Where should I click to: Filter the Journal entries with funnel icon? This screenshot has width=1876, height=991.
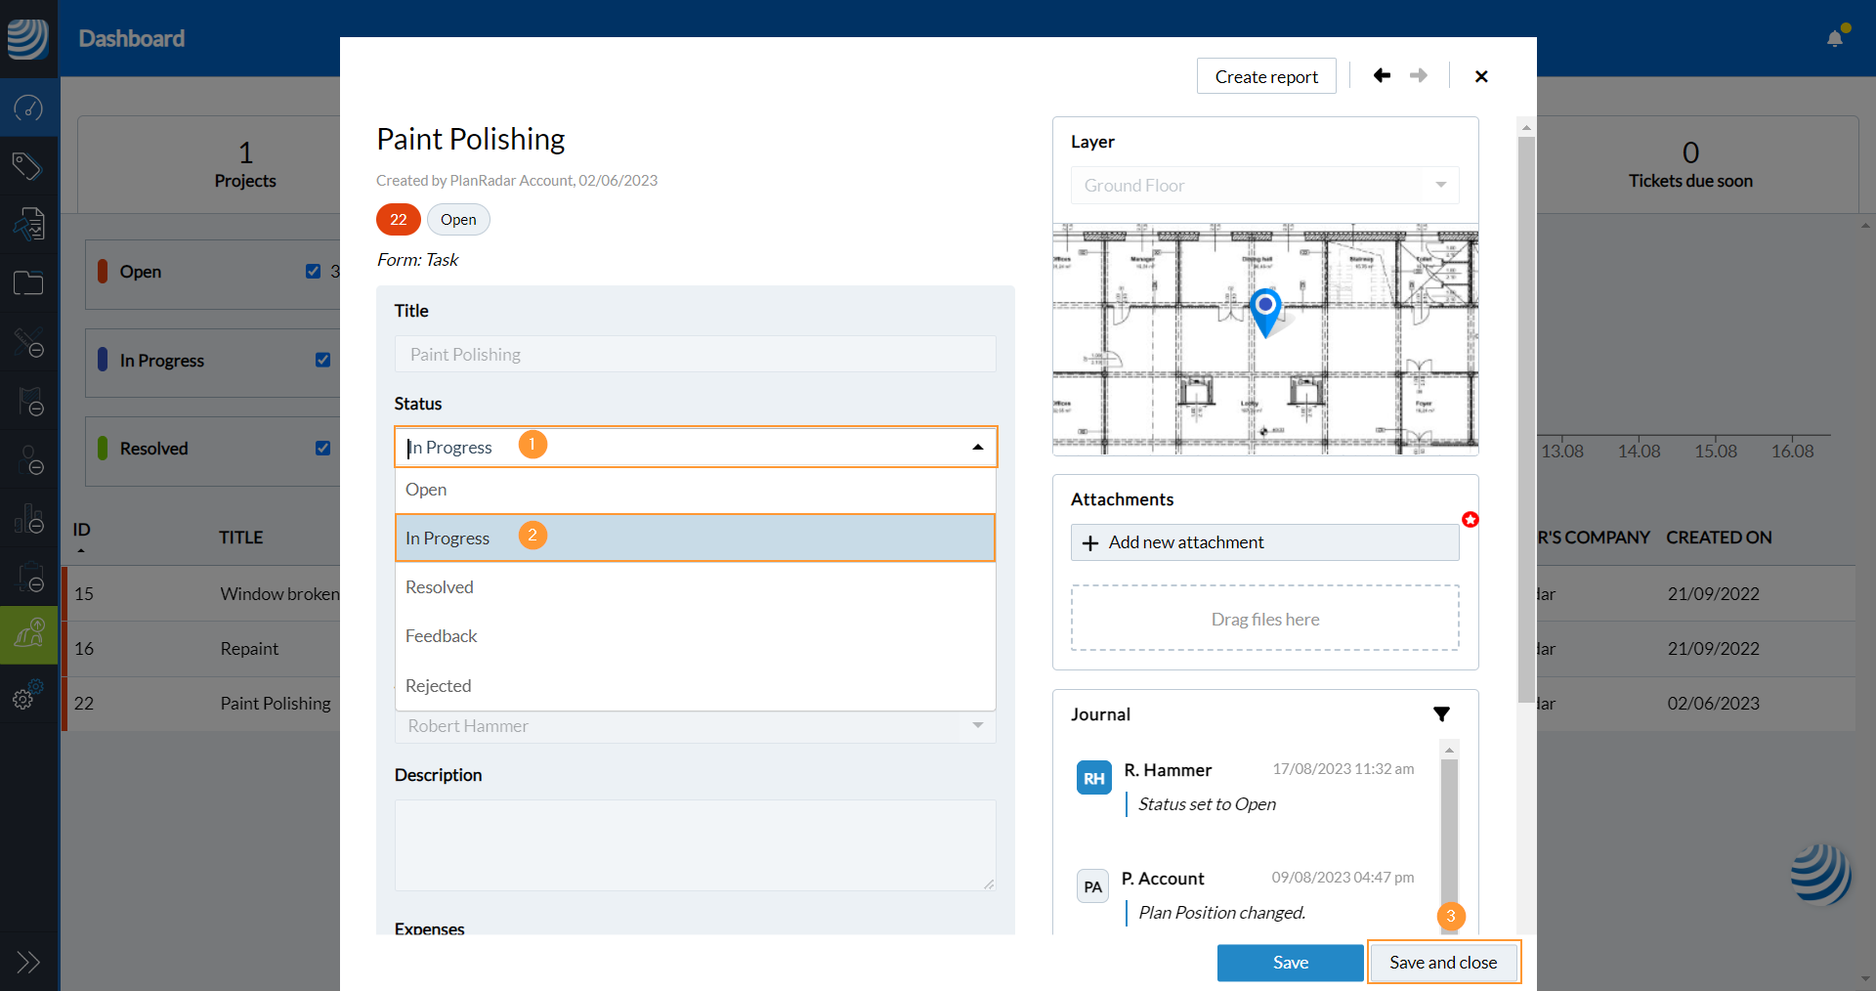click(x=1441, y=714)
